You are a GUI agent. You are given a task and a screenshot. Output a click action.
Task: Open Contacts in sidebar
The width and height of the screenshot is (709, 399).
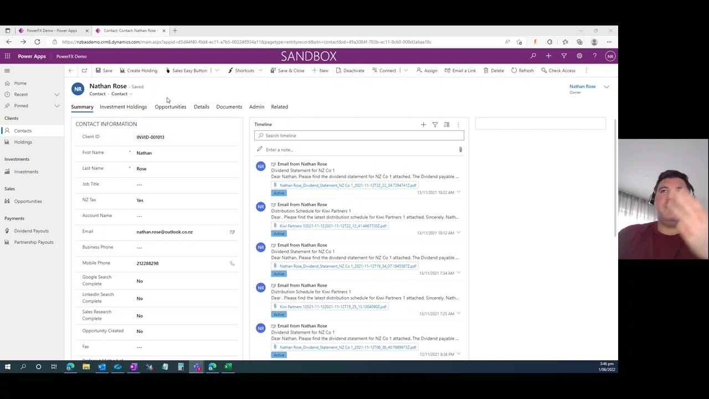click(x=32, y=131)
